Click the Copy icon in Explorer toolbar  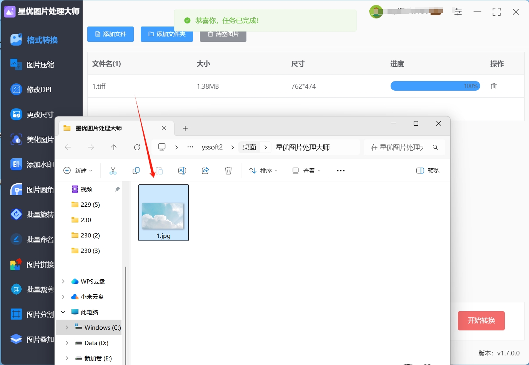[136, 171]
